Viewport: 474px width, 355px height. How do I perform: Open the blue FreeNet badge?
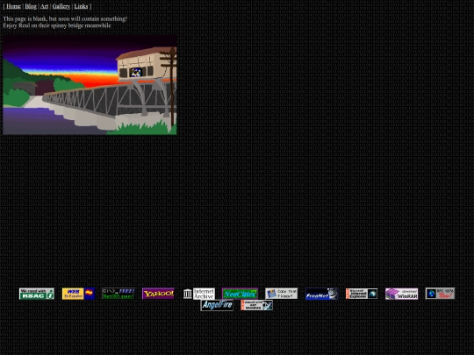point(321,294)
